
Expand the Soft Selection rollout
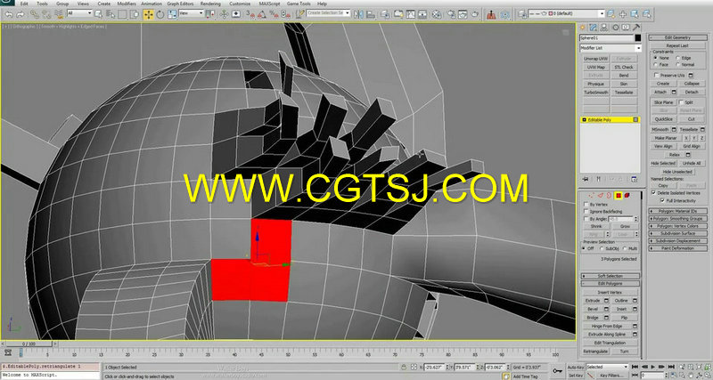click(611, 276)
